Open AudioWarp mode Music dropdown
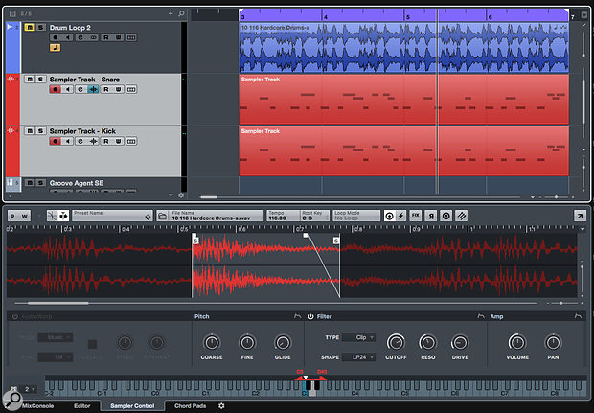 [56, 337]
